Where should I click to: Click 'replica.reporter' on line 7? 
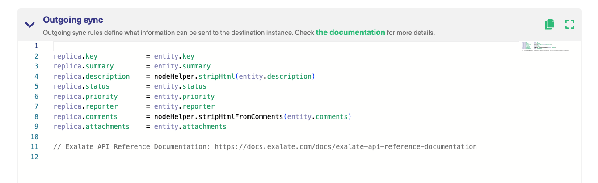click(x=85, y=106)
